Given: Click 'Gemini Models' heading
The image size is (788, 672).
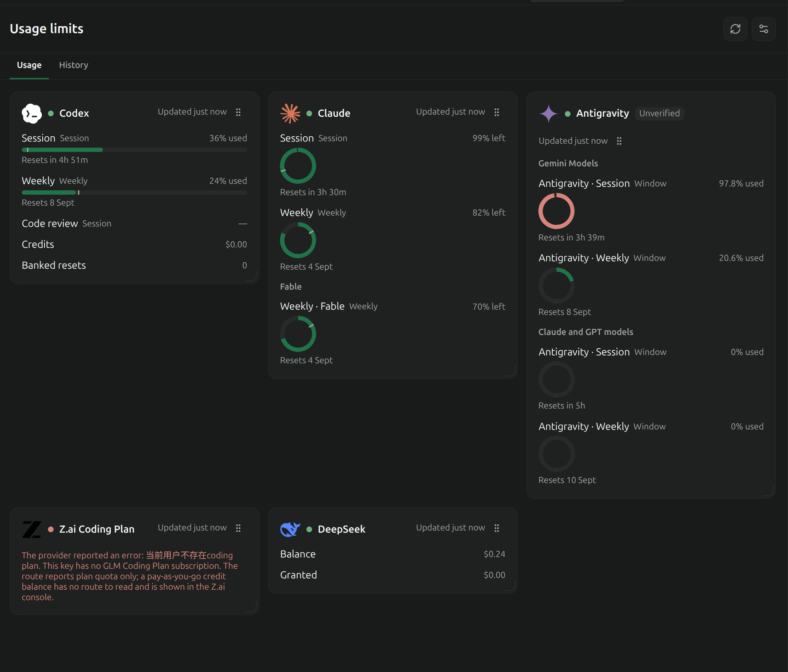Looking at the screenshot, I should tap(568, 163).
